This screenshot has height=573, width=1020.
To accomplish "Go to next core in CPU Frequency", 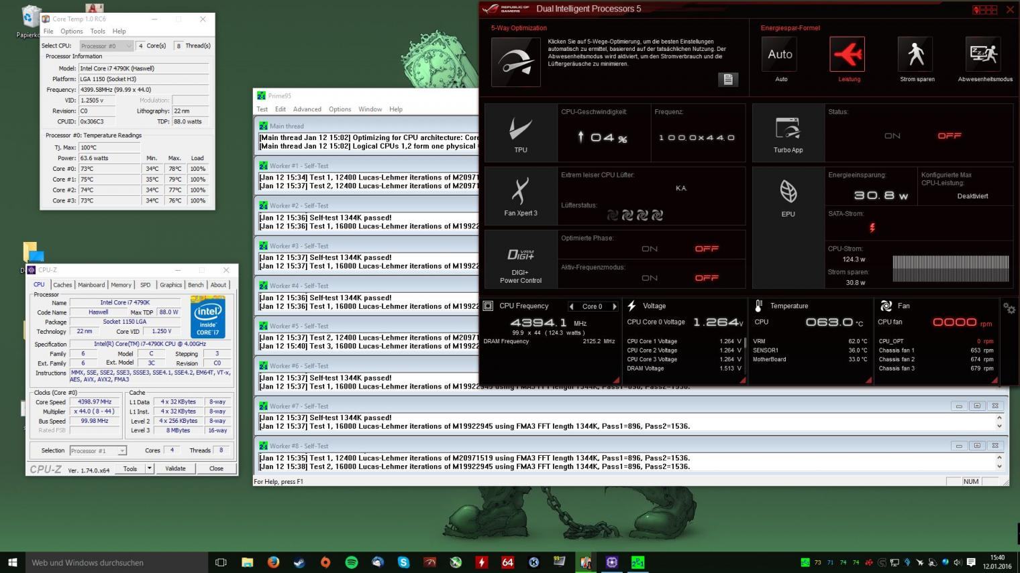I will click(x=614, y=306).
